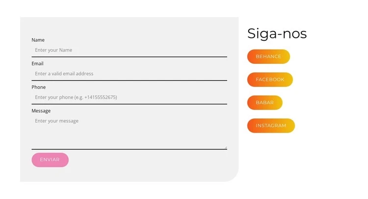Image resolution: width=368 pixels, height=199 pixels.
Task: Click the "Enter your Name" placeholder
Action: pos(53,50)
